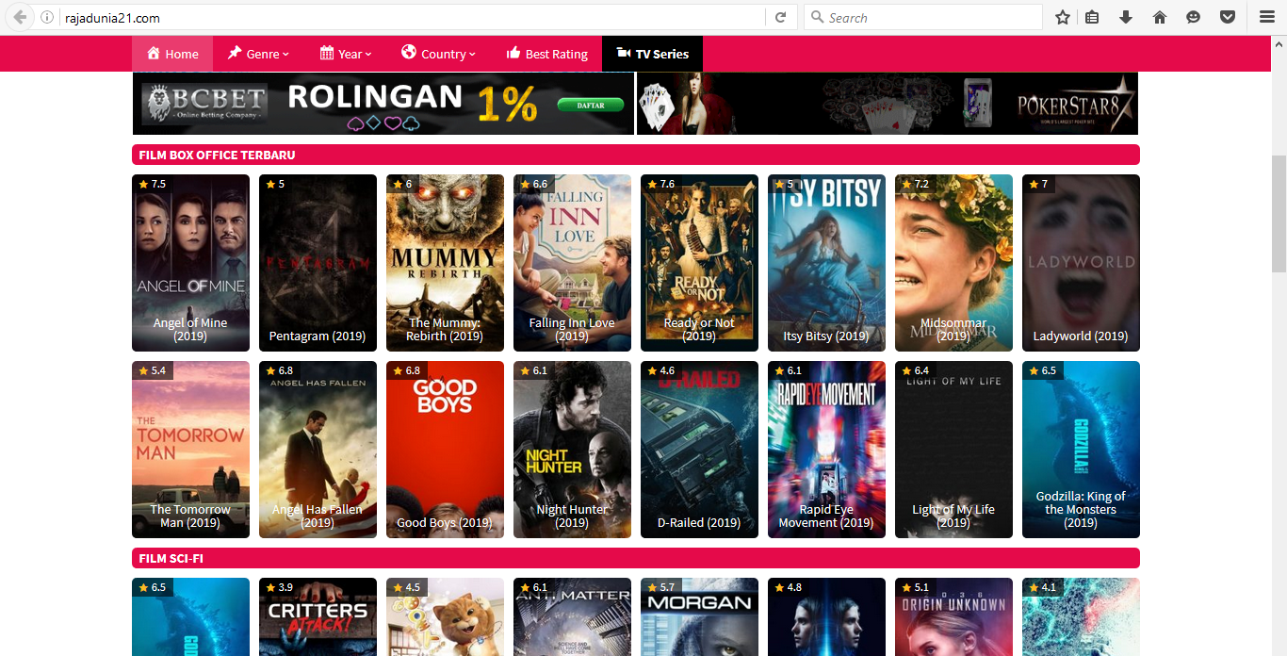Image resolution: width=1287 pixels, height=656 pixels.
Task: Click the back navigation arrow
Action: click(18, 16)
